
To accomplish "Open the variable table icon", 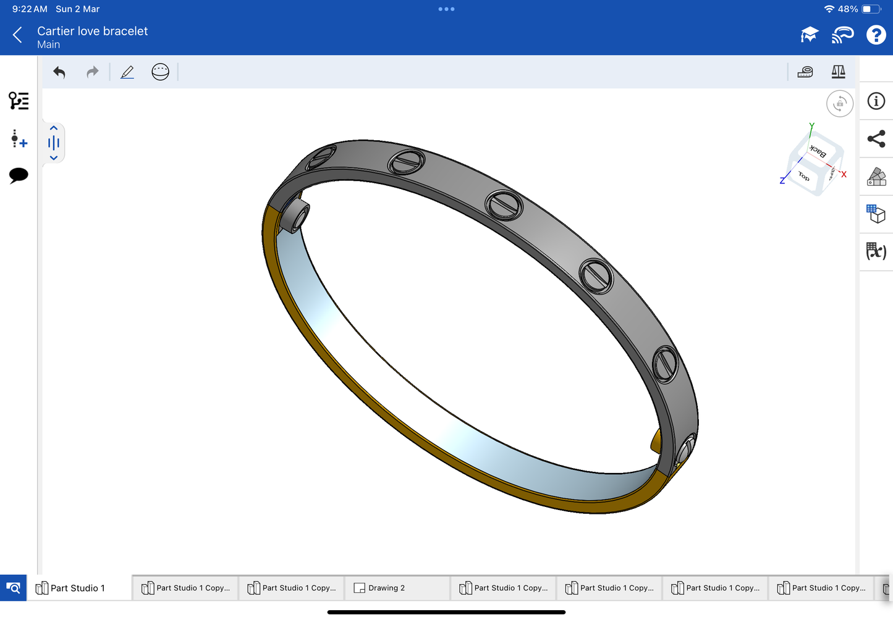I will tap(876, 251).
